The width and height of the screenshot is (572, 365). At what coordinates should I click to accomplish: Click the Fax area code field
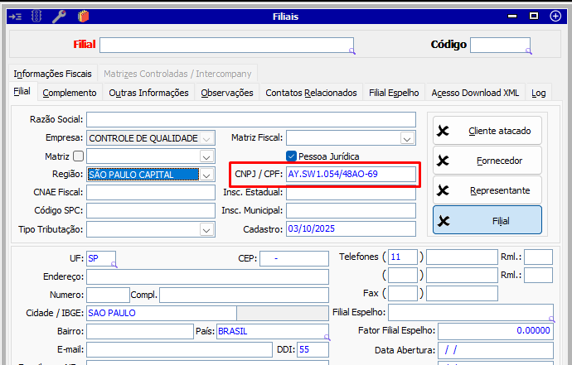tap(403, 294)
